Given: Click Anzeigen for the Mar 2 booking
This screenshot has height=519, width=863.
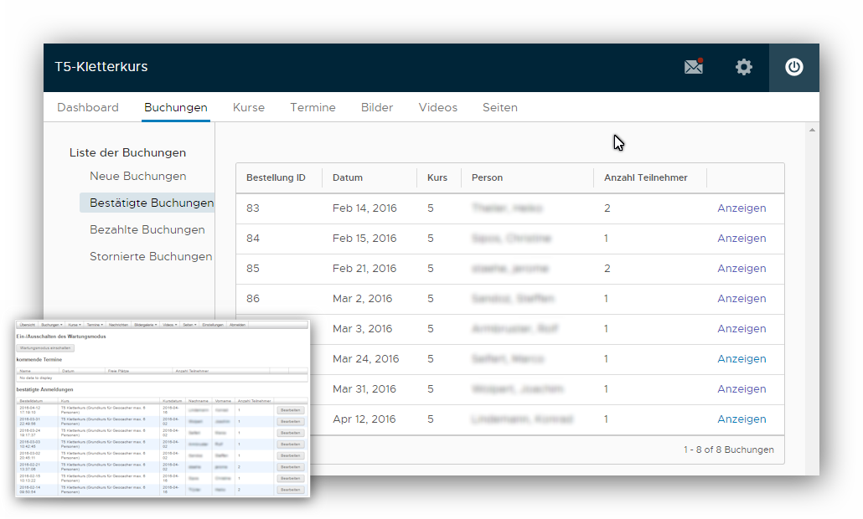Looking at the screenshot, I should click(x=742, y=299).
